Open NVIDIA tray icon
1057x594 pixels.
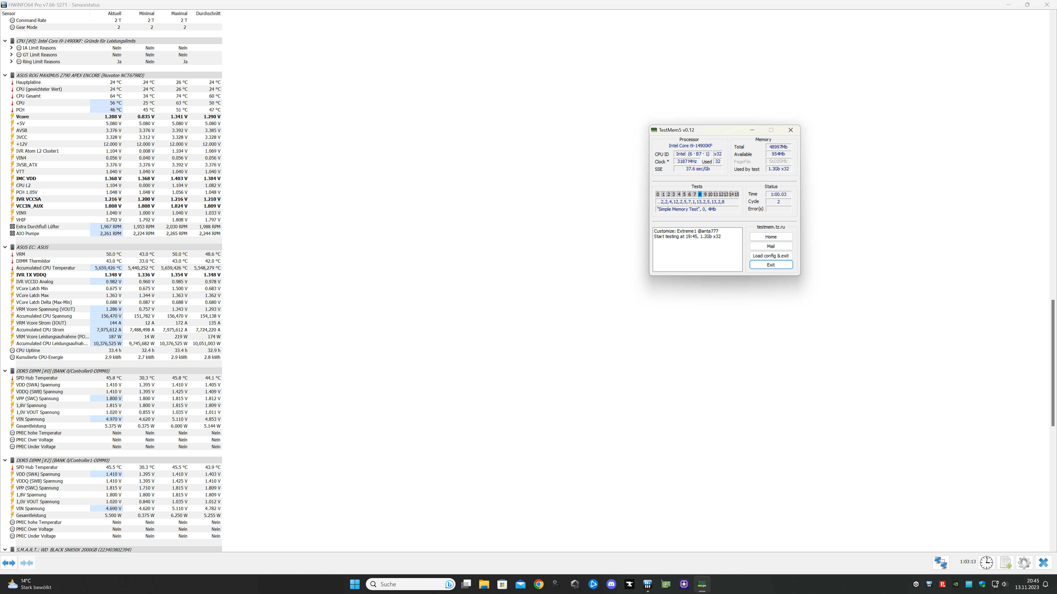coord(956,584)
